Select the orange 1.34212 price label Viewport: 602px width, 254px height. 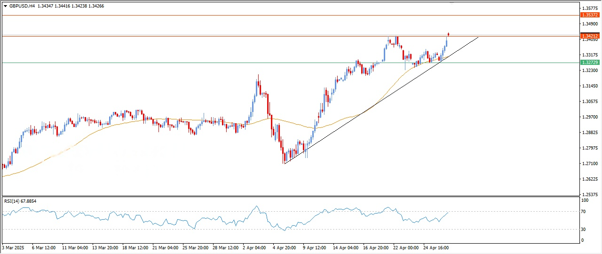click(x=590, y=36)
